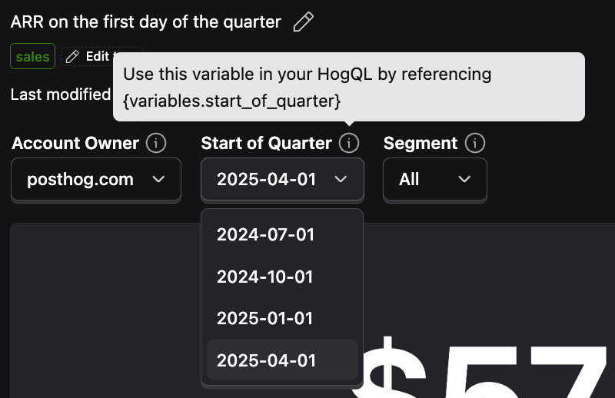Click the pencil icon beside the insight title
Viewport: 615px width, 398px height.
pos(303,22)
